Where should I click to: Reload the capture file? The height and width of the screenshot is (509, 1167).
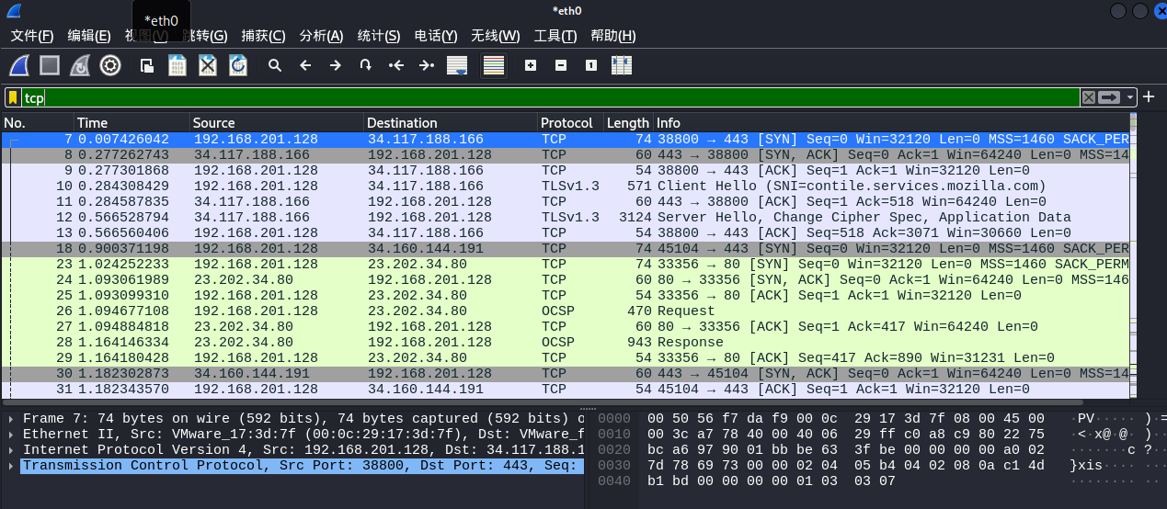pyautogui.click(x=238, y=65)
